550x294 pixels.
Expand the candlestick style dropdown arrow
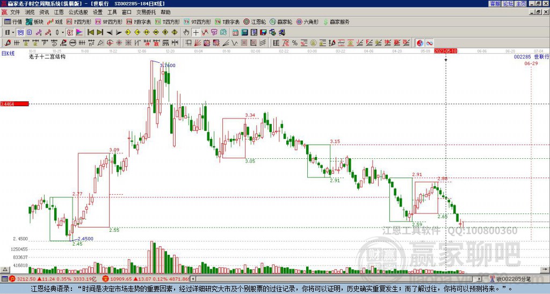click(63, 33)
